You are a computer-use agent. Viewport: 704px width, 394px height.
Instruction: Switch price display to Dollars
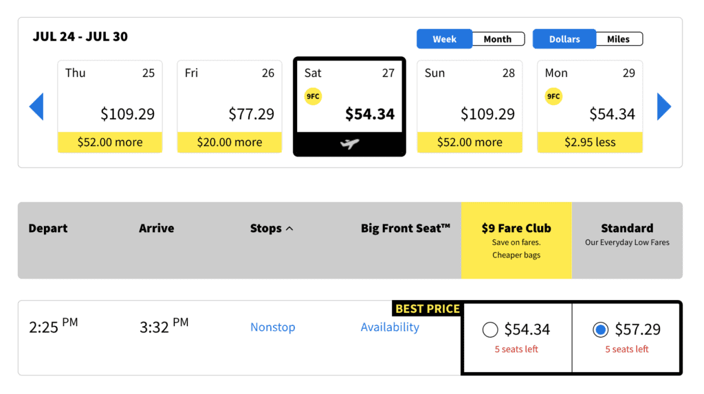(564, 39)
